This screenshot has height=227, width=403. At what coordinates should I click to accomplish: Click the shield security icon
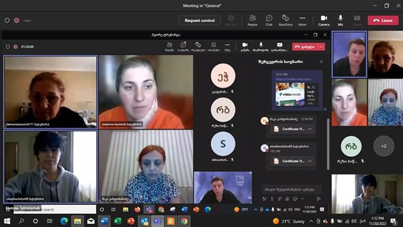click(7, 21)
